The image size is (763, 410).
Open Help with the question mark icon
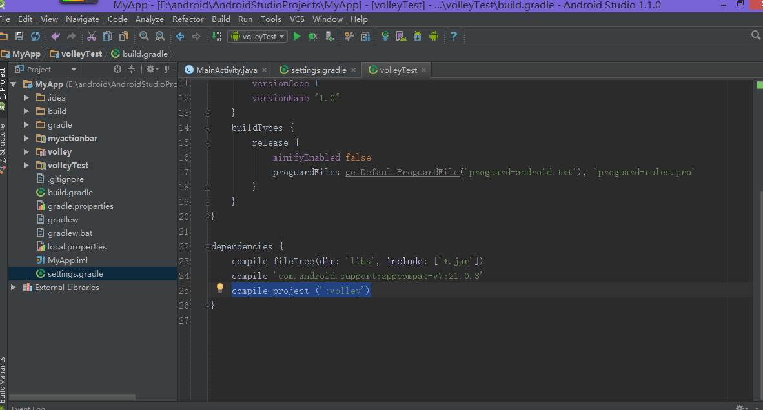(454, 37)
